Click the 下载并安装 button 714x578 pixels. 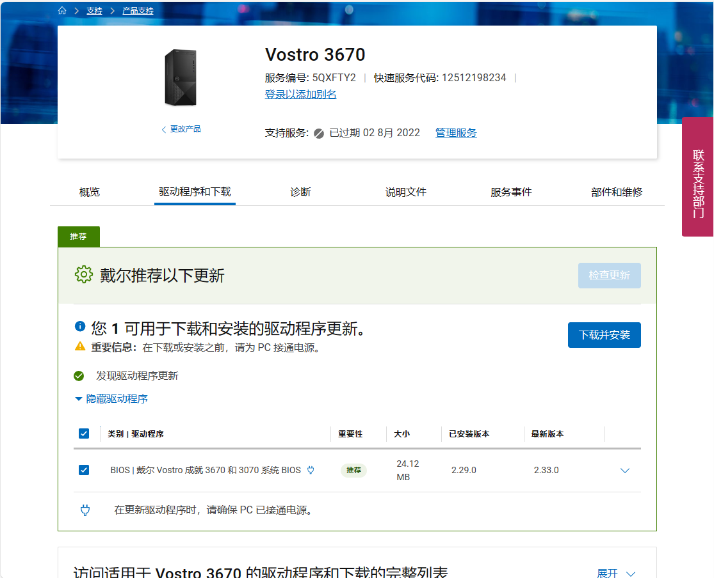604,334
